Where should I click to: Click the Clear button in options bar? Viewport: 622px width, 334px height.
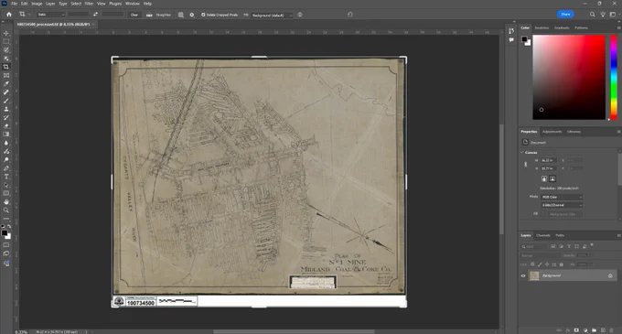click(134, 15)
